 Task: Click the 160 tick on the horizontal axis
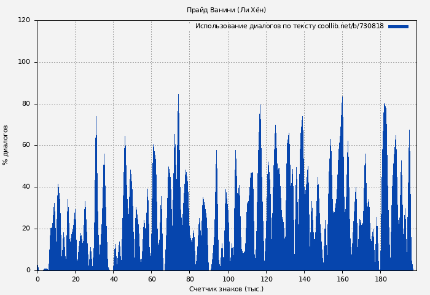pos(342,278)
